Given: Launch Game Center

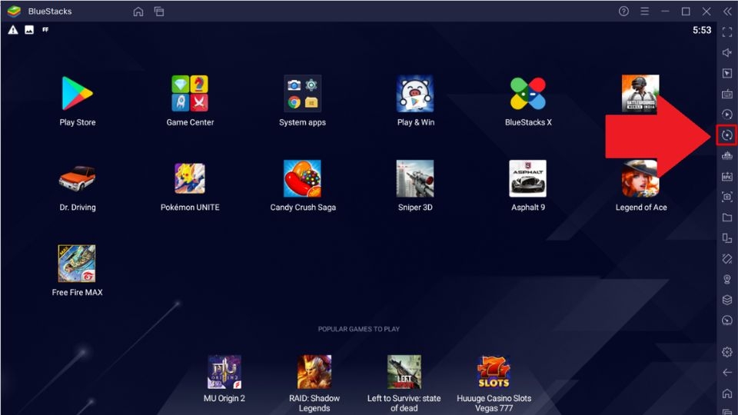Looking at the screenshot, I should click(x=190, y=94).
